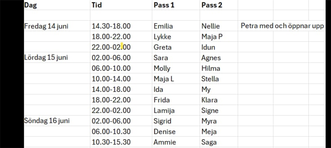Select the cell containing Emilia
Screen dimensions: 331x148
[x=163, y=26]
